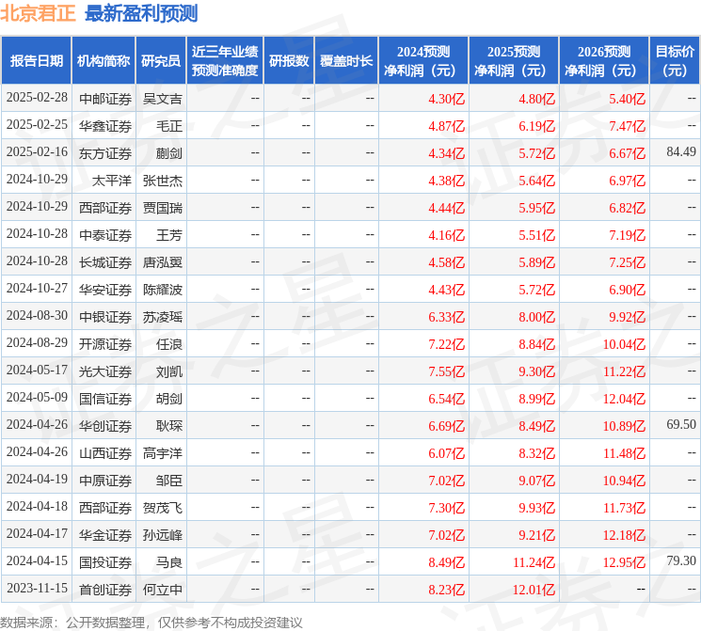Click the target price 69.50

tap(681, 424)
